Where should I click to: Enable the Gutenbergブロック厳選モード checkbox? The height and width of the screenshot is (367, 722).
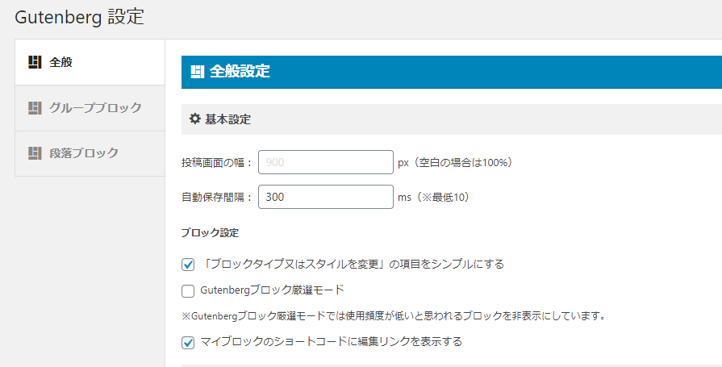click(x=188, y=291)
